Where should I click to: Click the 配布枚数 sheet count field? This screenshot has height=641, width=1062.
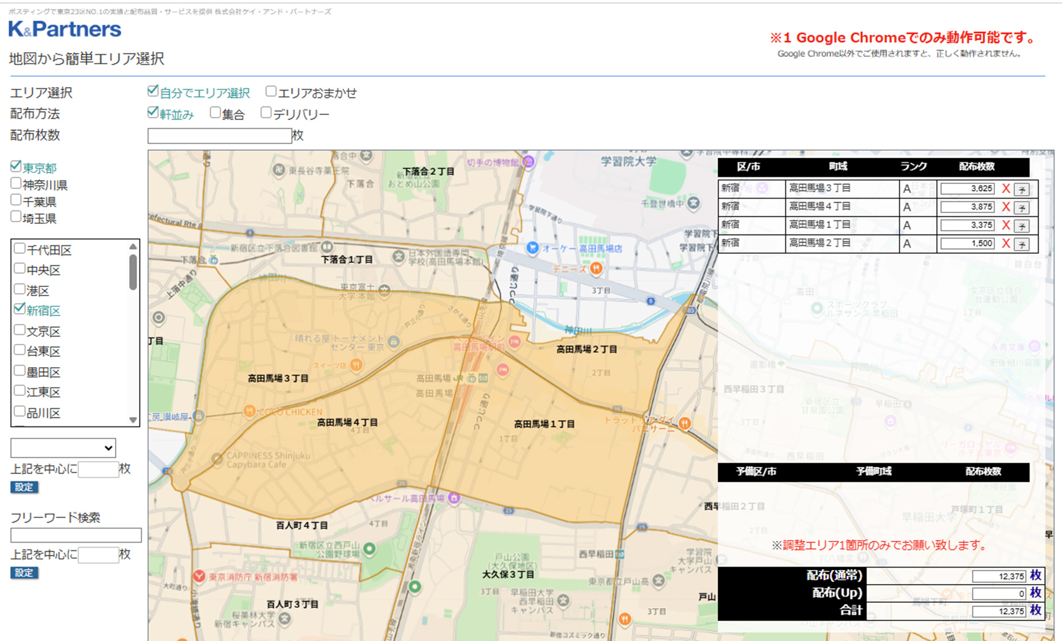tap(220, 135)
